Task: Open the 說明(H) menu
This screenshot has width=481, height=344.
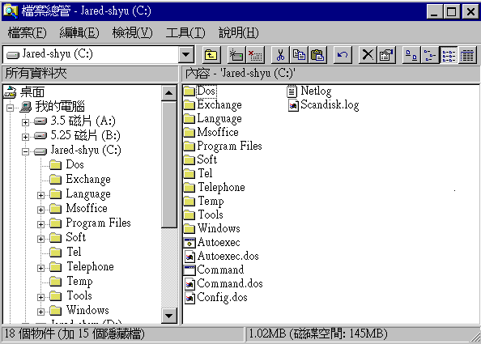Action: pos(238,32)
